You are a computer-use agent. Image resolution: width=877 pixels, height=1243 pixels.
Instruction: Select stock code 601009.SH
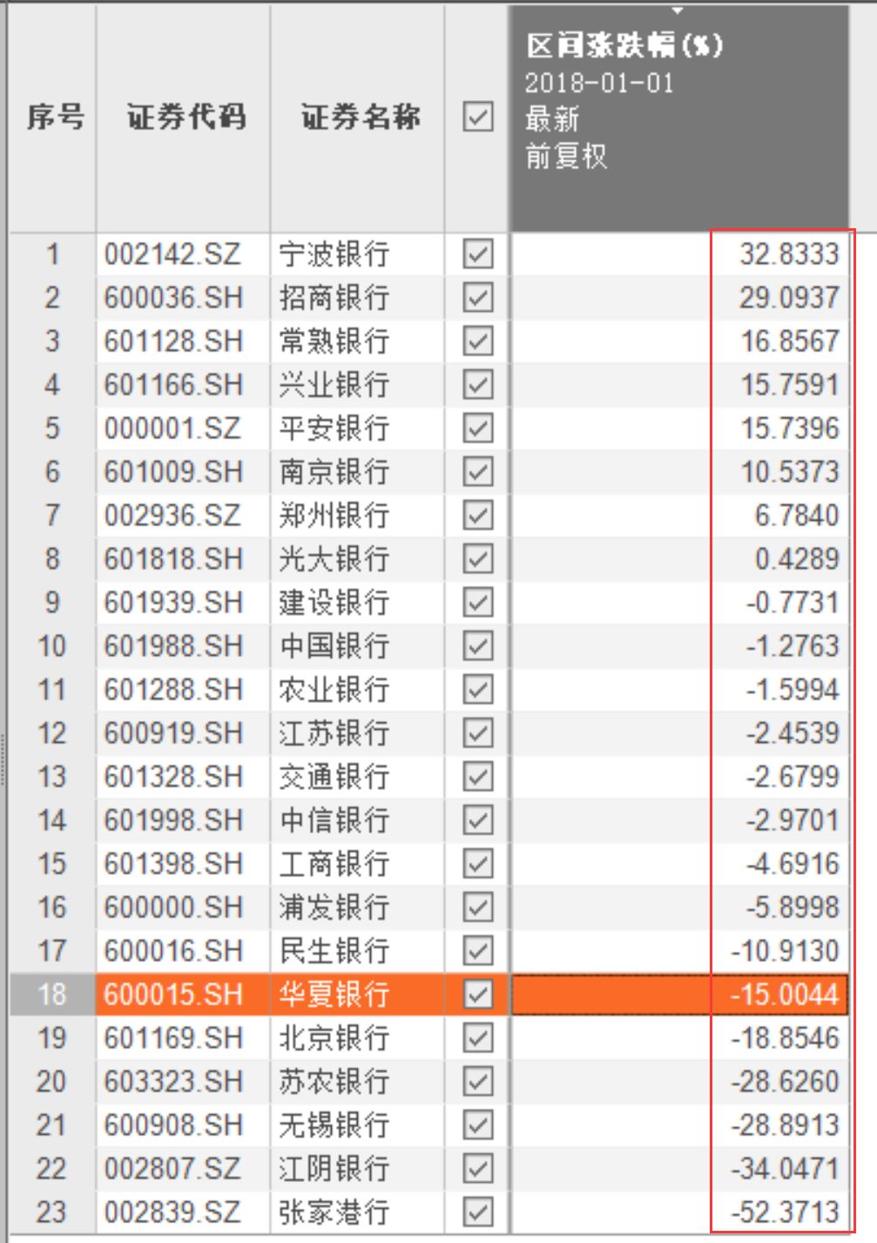pyautogui.click(x=173, y=472)
